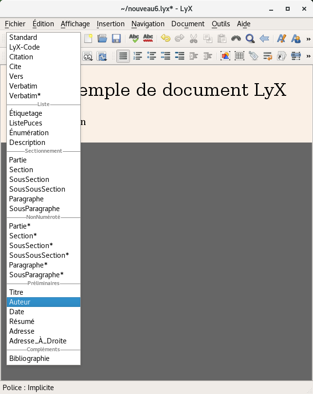Insert a citation from toolbar
The height and width of the screenshot is (394, 313).
(x=281, y=56)
